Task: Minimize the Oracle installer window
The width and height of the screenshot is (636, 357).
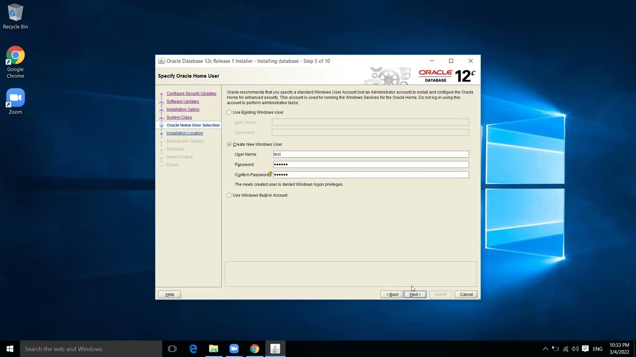Action: point(432,61)
